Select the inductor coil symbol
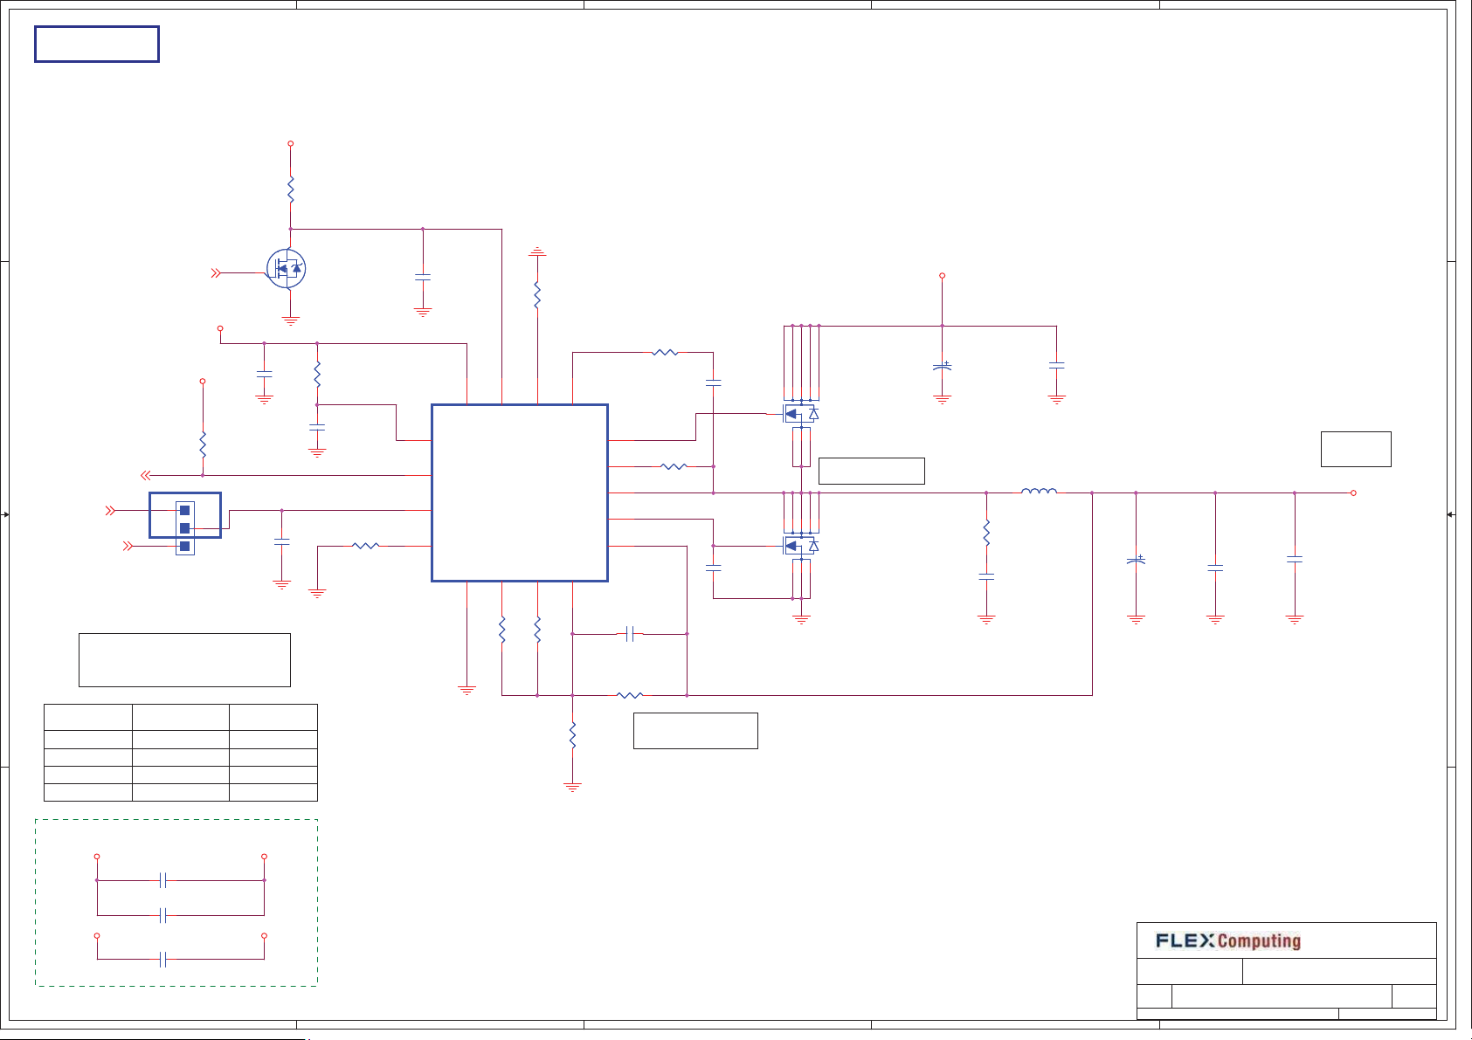 (x=1039, y=491)
